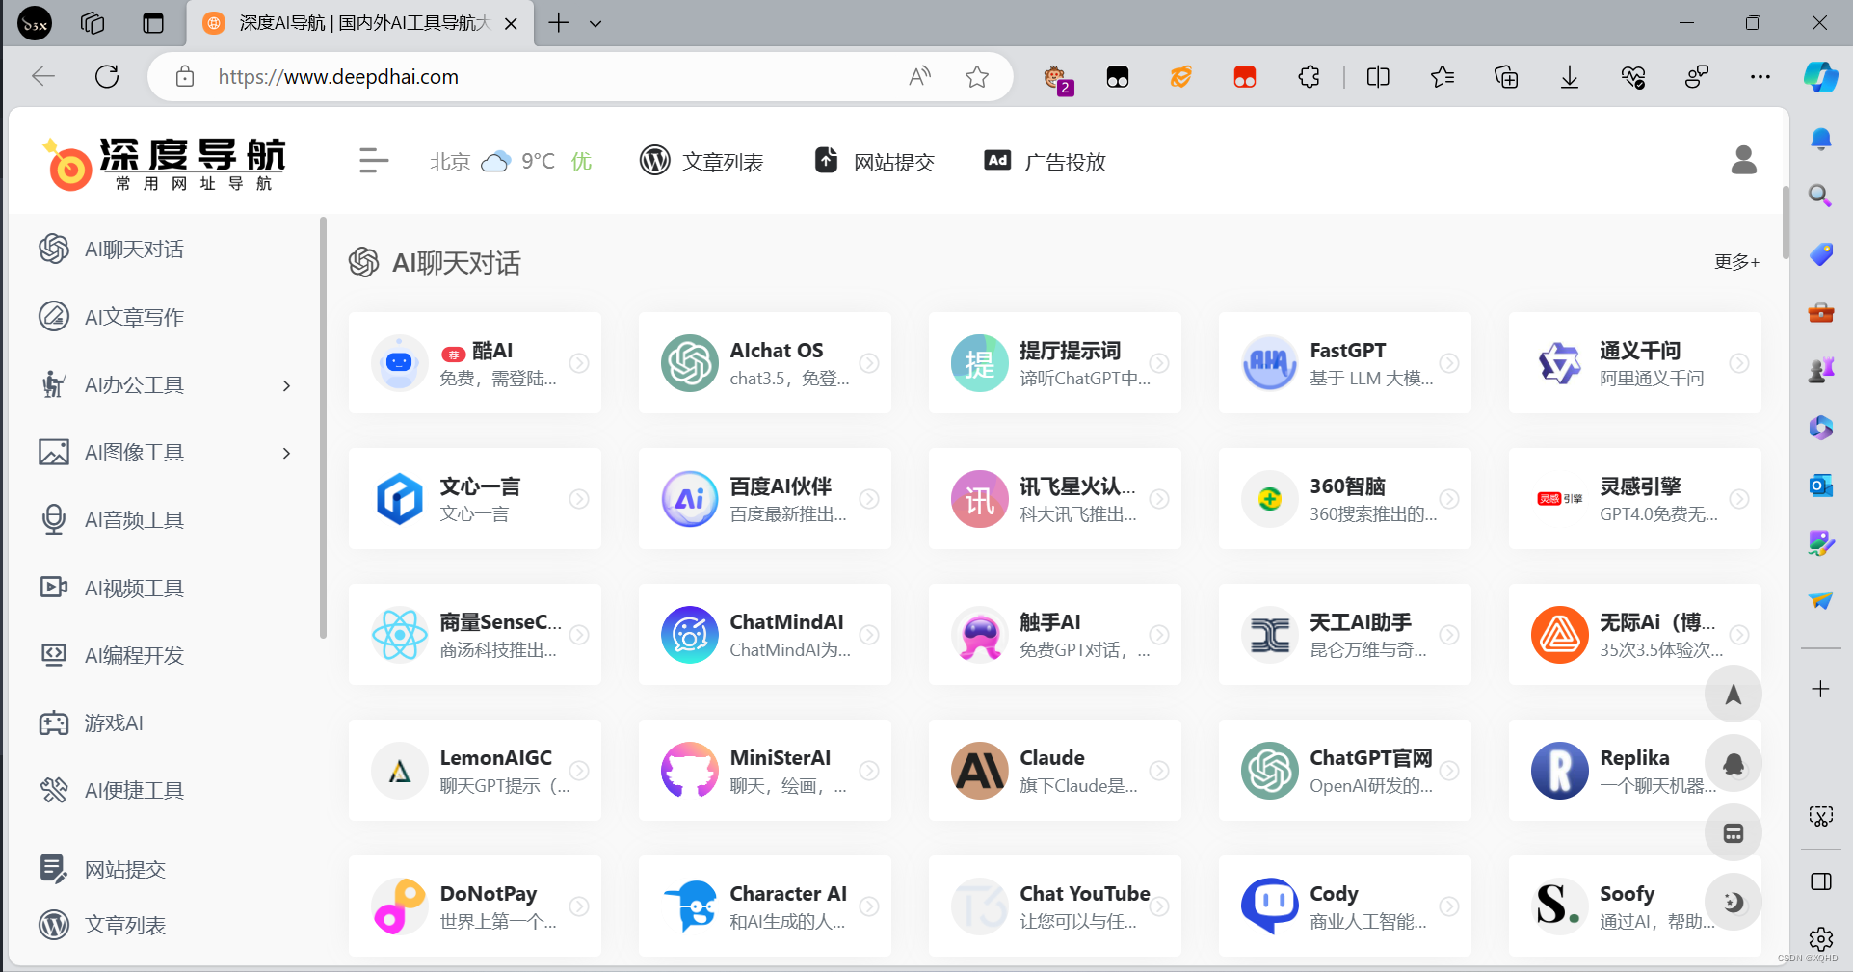The width and height of the screenshot is (1853, 972).
Task: Open 网站提交 in top navigation
Action: coord(875,162)
